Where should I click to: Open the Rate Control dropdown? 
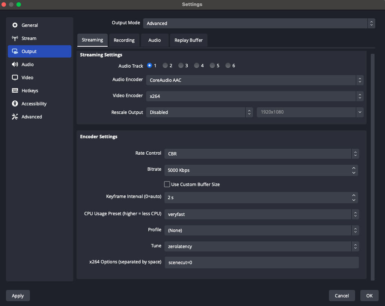(262, 154)
